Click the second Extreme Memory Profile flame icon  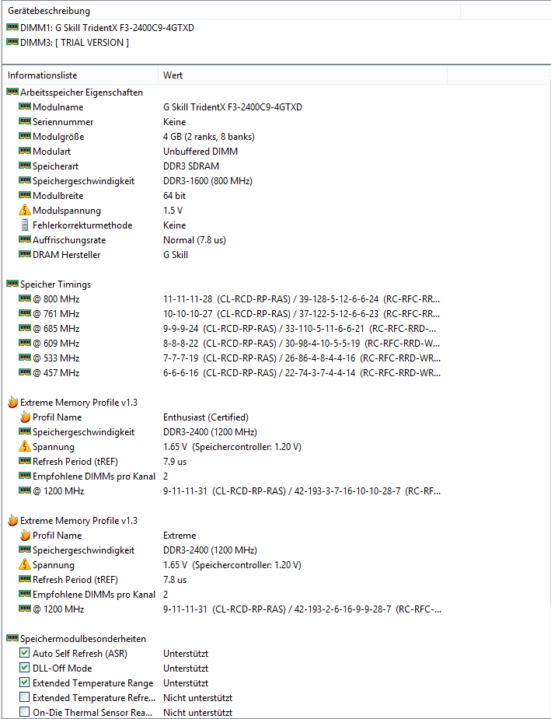pyautogui.click(x=13, y=521)
